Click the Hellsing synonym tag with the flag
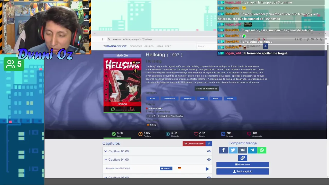Image resolution: width=329 pixels, height=185 pixels. click(x=151, y=125)
